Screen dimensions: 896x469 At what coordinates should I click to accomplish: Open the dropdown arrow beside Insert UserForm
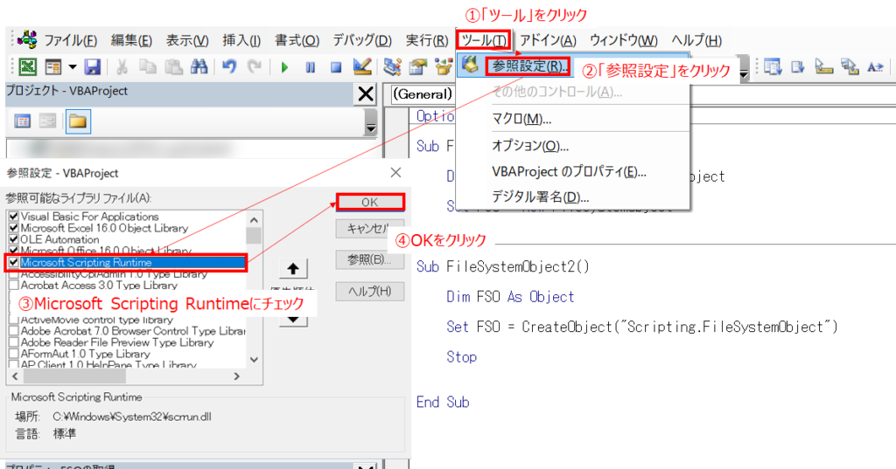(73, 66)
